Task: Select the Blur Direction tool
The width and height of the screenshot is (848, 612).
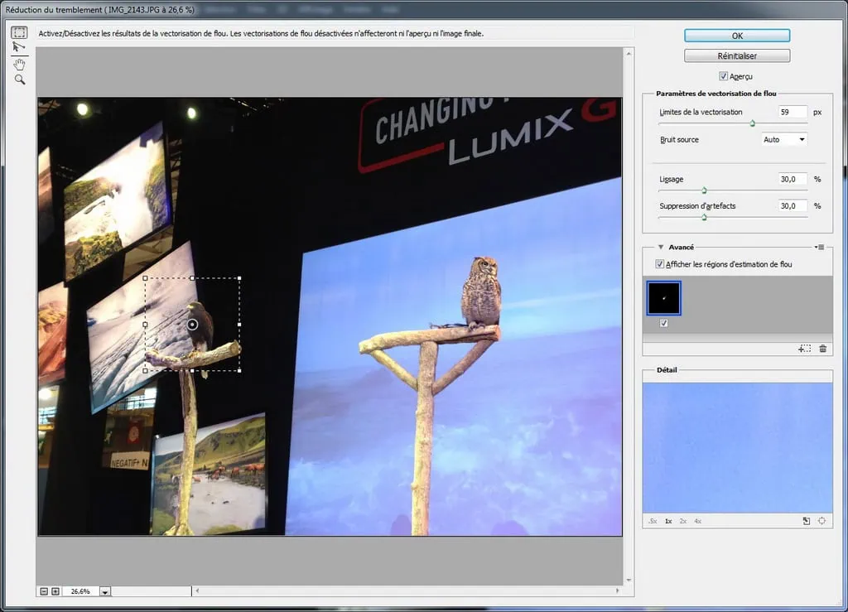Action: tap(19, 48)
